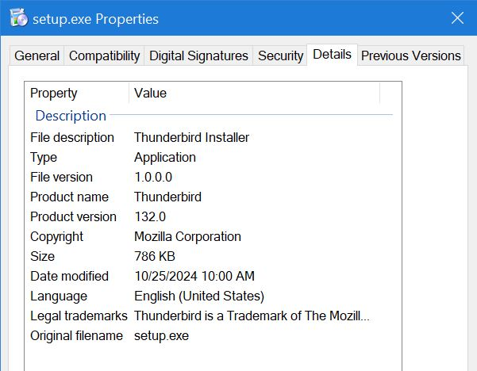Click the Thunderbird product name value
477x371 pixels.
[x=167, y=197]
